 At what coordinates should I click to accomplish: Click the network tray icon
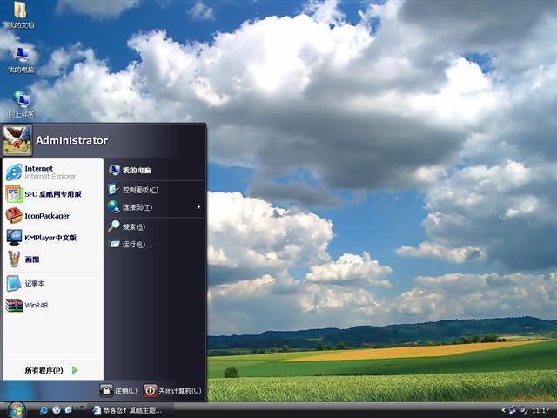[x=513, y=410]
